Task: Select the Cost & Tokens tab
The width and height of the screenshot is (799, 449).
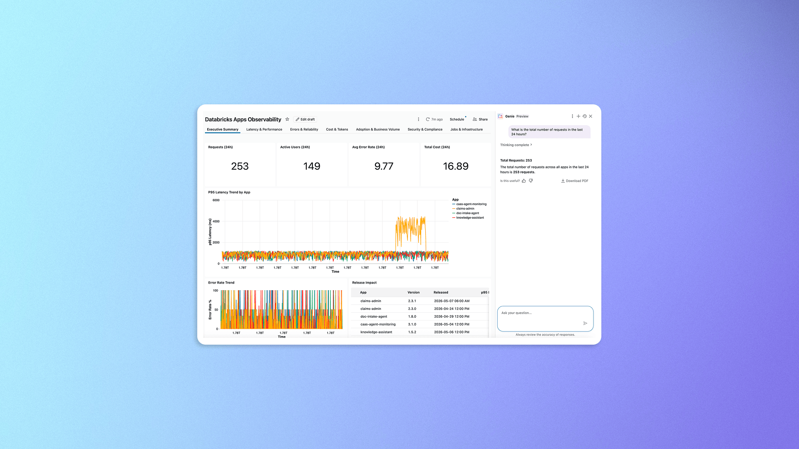Action: pyautogui.click(x=337, y=130)
